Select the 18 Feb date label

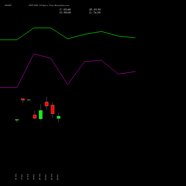[x=28, y=177]
